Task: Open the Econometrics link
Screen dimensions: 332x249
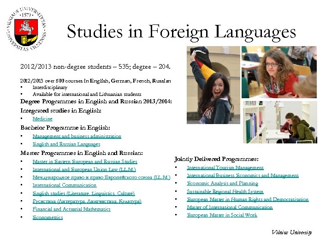Action: click(47, 218)
